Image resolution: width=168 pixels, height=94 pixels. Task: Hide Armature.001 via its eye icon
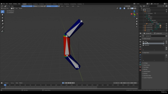(x=166, y=26)
